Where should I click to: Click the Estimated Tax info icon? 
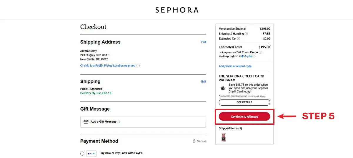point(239,39)
